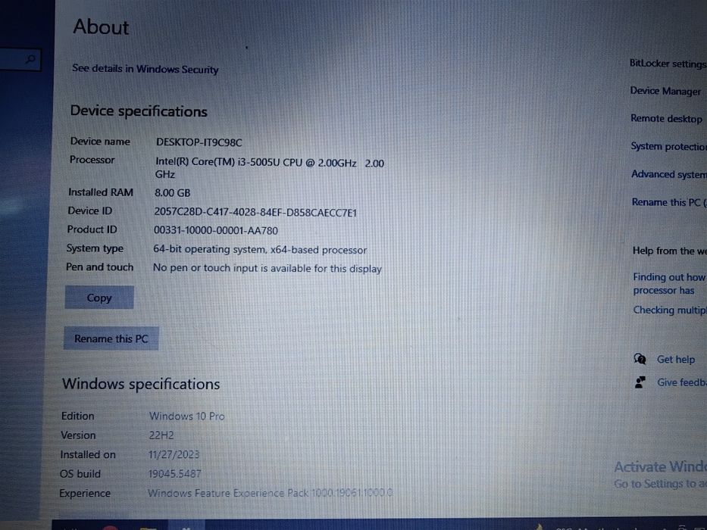Focus the Settings search box

pos(20,60)
